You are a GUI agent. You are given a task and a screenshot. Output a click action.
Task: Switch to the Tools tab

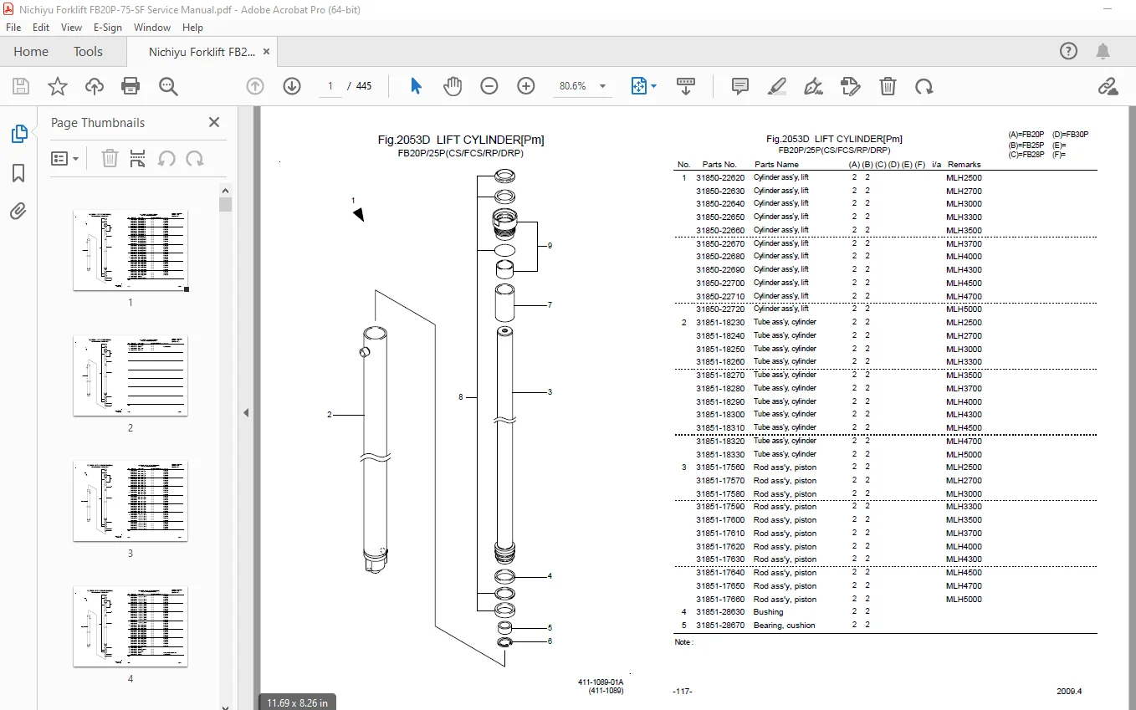click(88, 52)
